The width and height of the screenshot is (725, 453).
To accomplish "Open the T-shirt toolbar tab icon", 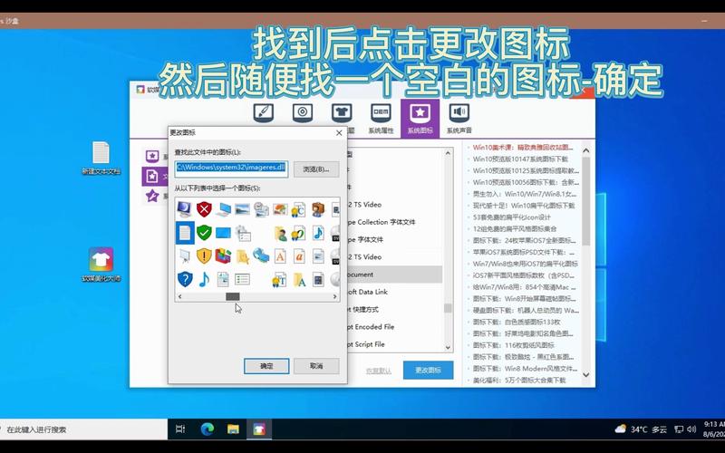I will (x=342, y=112).
